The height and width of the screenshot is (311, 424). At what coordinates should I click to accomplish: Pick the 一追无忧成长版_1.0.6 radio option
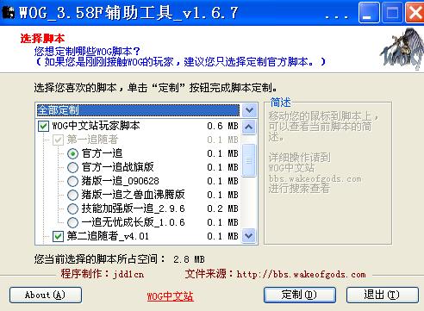tap(72, 222)
